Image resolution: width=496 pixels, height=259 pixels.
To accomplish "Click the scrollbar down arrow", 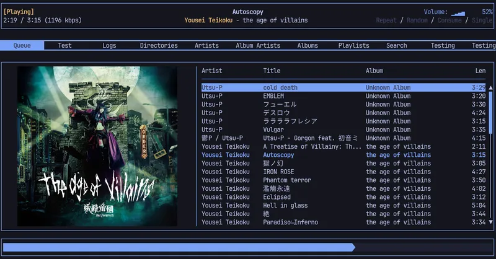I will click(490, 222).
